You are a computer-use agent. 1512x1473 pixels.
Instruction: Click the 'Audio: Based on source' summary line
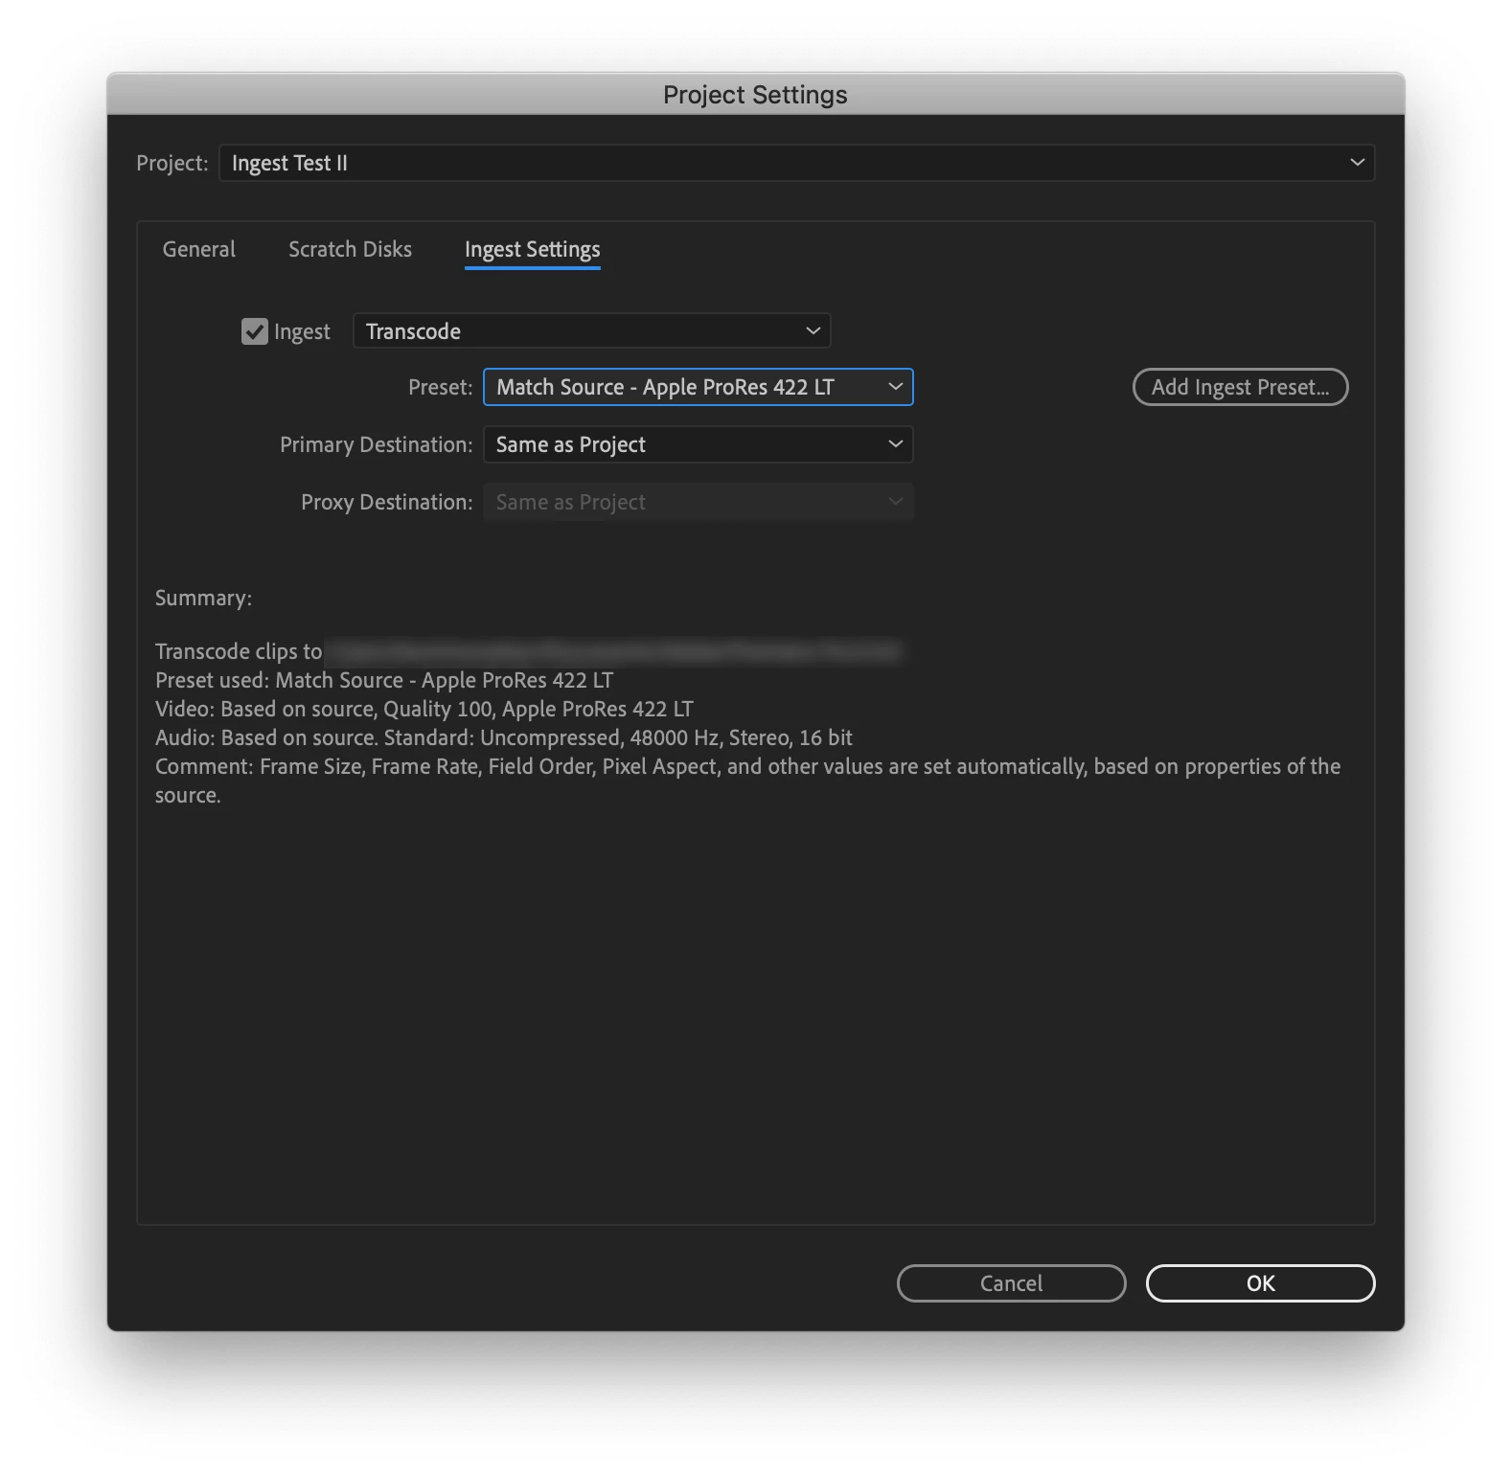point(503,737)
